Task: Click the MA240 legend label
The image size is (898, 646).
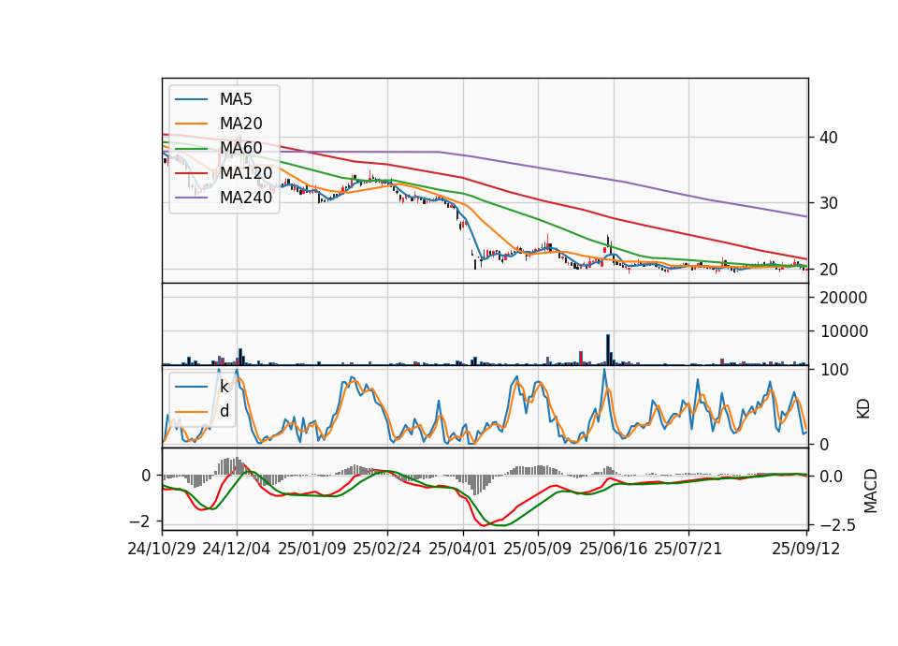Action: (246, 198)
